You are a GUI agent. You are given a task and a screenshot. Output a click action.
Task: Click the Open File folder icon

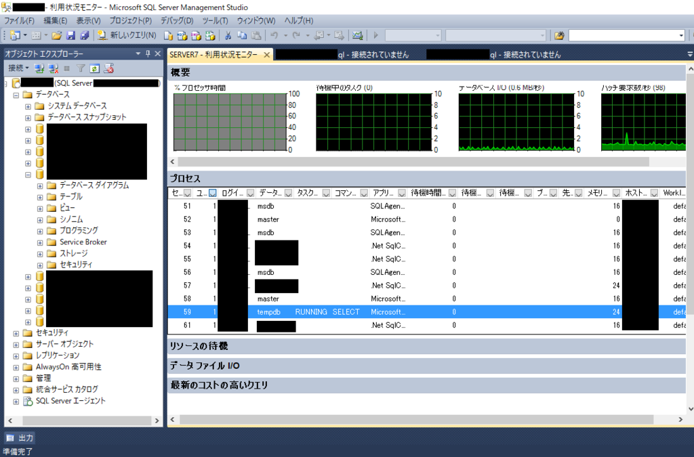pyautogui.click(x=57, y=35)
